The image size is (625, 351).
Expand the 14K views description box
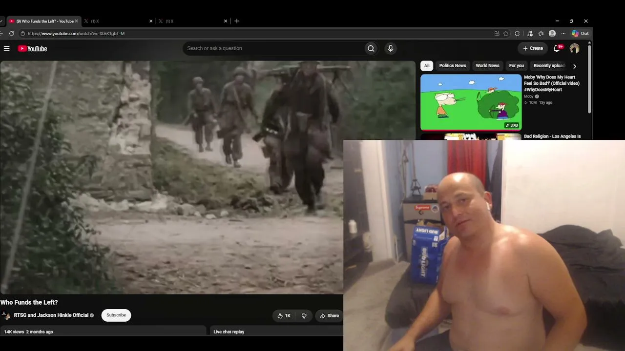pyautogui.click(x=103, y=332)
